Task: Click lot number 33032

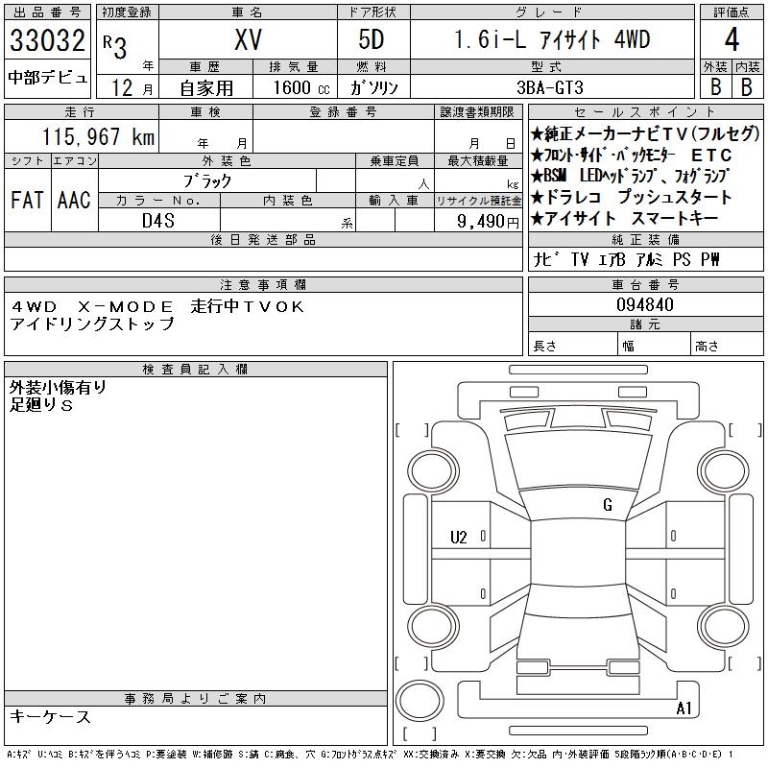Action: (x=47, y=40)
